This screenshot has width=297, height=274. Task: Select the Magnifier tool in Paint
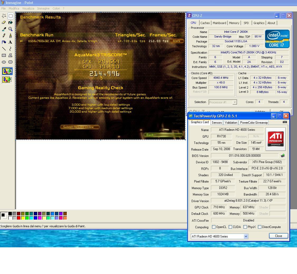[11, 29]
